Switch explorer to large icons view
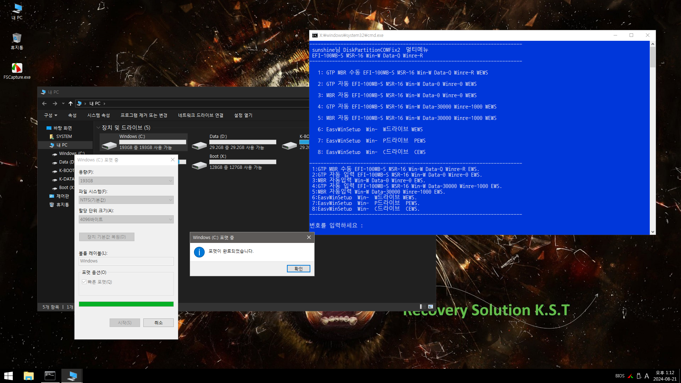The width and height of the screenshot is (681, 383). click(x=431, y=307)
